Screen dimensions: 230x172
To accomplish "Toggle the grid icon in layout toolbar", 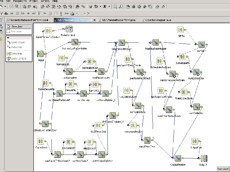I will click(x=6, y=14).
